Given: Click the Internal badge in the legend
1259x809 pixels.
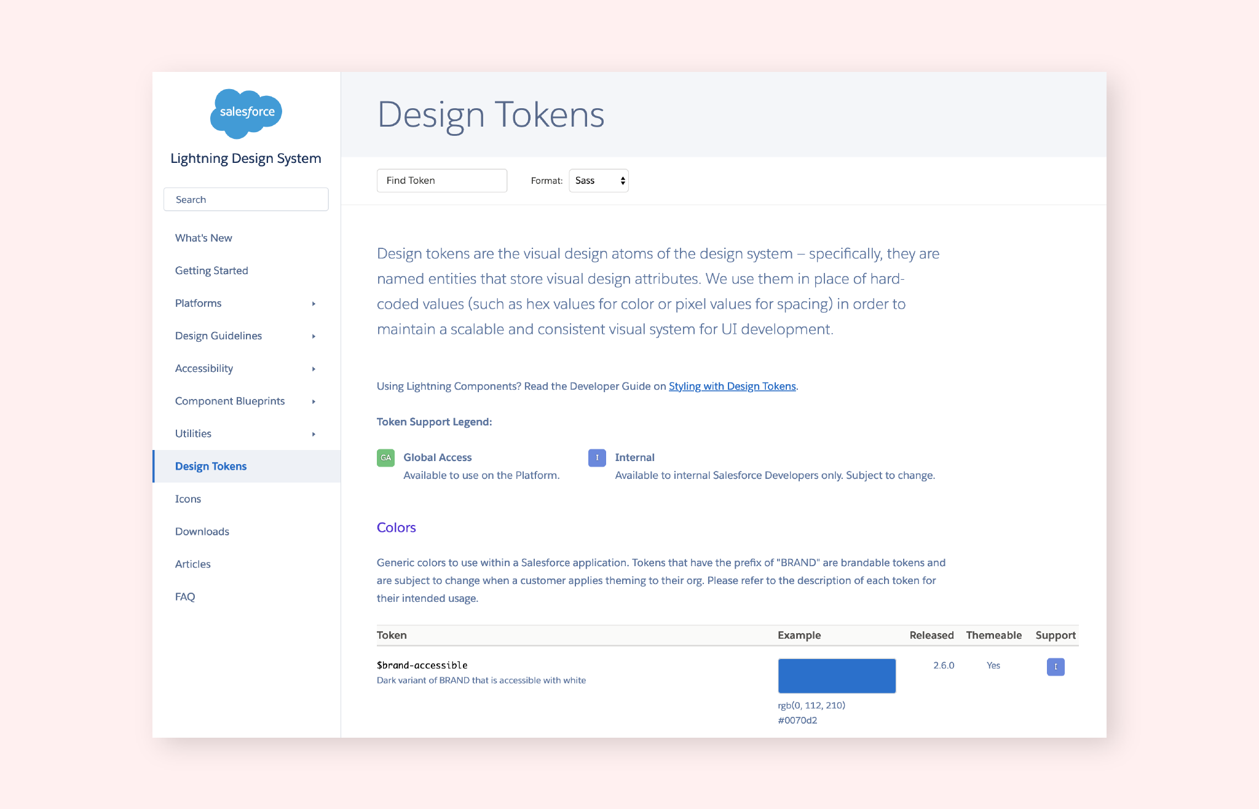Looking at the screenshot, I should click(x=596, y=458).
